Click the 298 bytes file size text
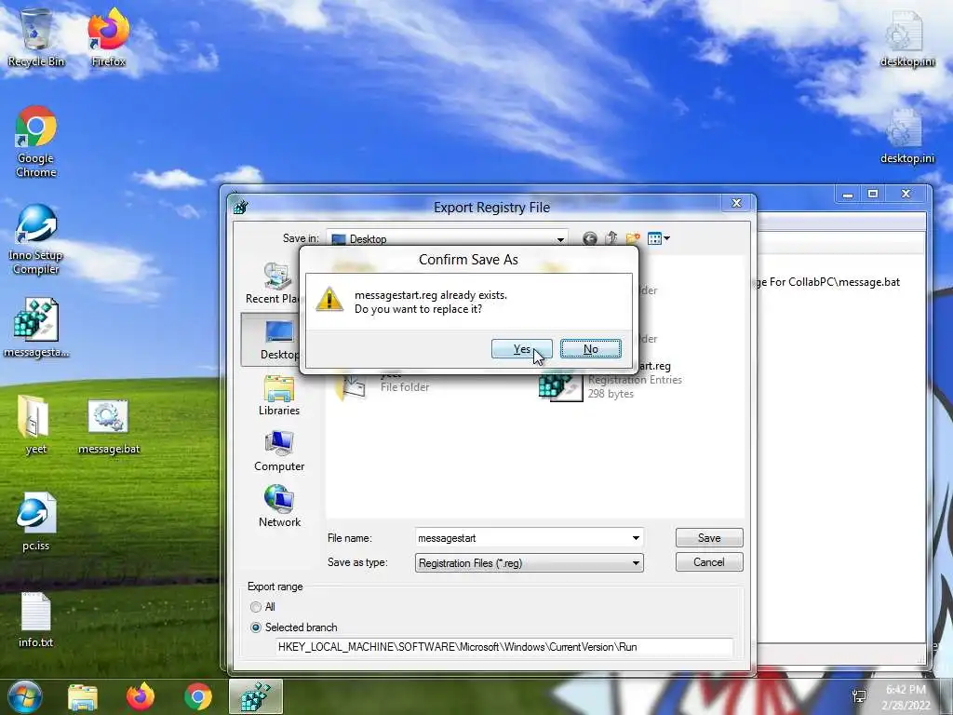 (611, 394)
